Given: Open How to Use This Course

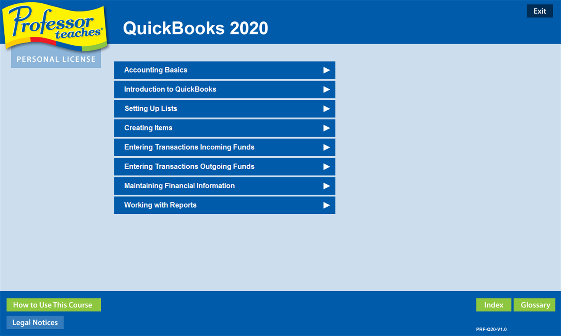Looking at the screenshot, I should [x=53, y=304].
